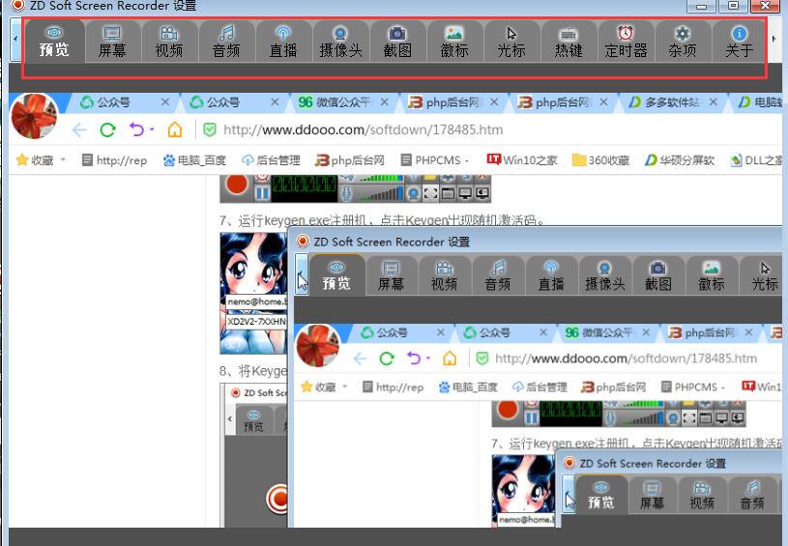Open the 热键 hotkey tab
The height and width of the screenshot is (546, 788).
click(x=569, y=42)
